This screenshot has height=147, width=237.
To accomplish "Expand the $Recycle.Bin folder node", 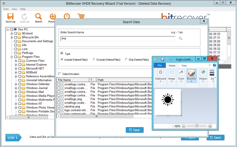I will (x=12, y=37).
